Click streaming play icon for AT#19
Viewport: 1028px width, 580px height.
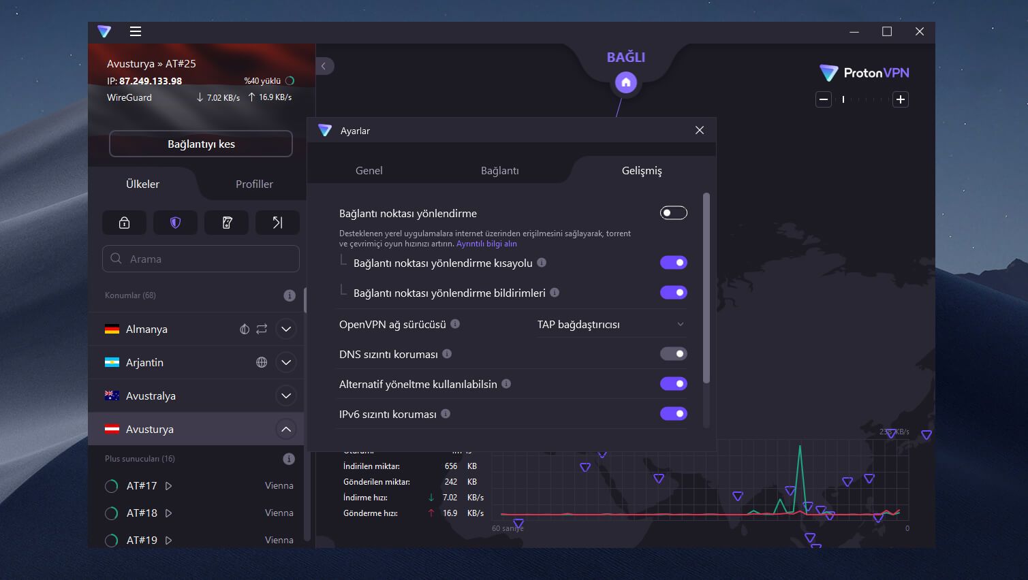[x=169, y=541]
